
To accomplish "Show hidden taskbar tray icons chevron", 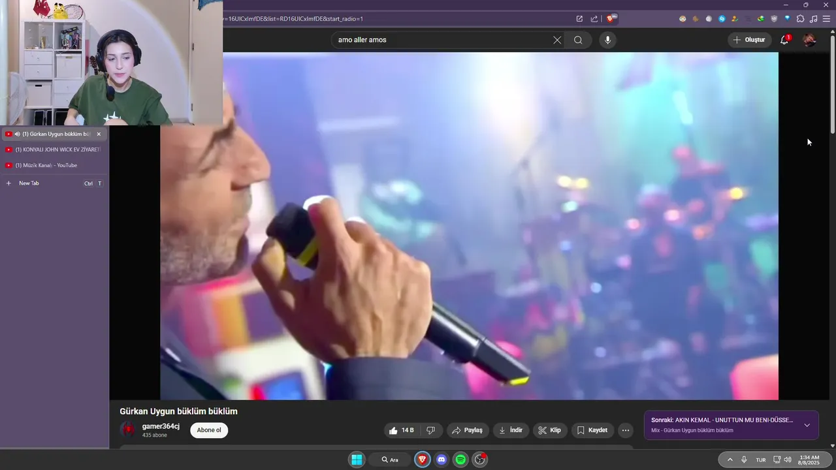I will pos(730,460).
